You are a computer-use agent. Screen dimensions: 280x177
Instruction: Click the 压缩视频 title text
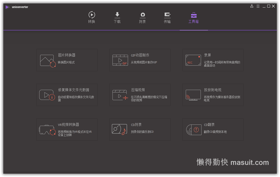click(x=138, y=90)
